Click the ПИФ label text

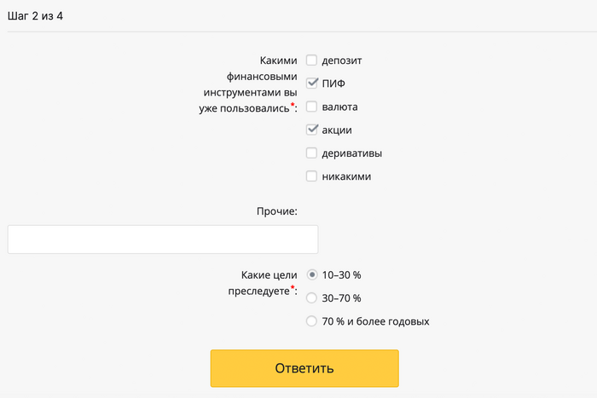333,84
